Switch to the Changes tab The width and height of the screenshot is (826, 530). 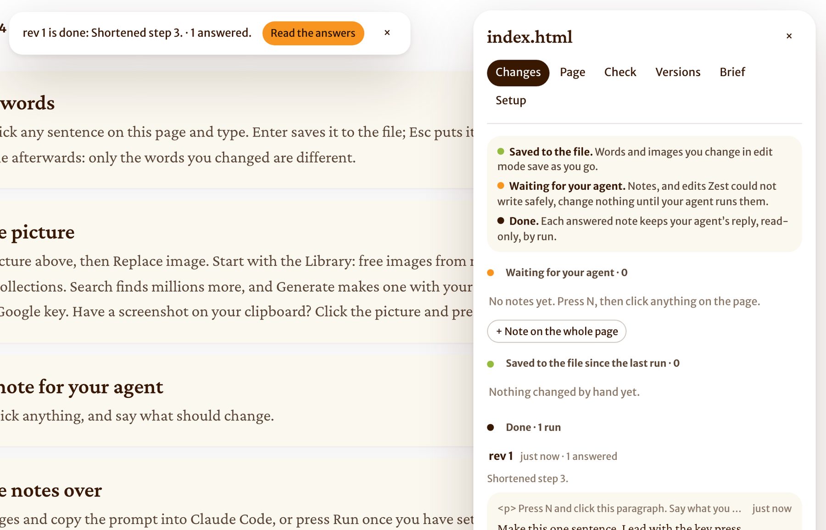point(518,72)
